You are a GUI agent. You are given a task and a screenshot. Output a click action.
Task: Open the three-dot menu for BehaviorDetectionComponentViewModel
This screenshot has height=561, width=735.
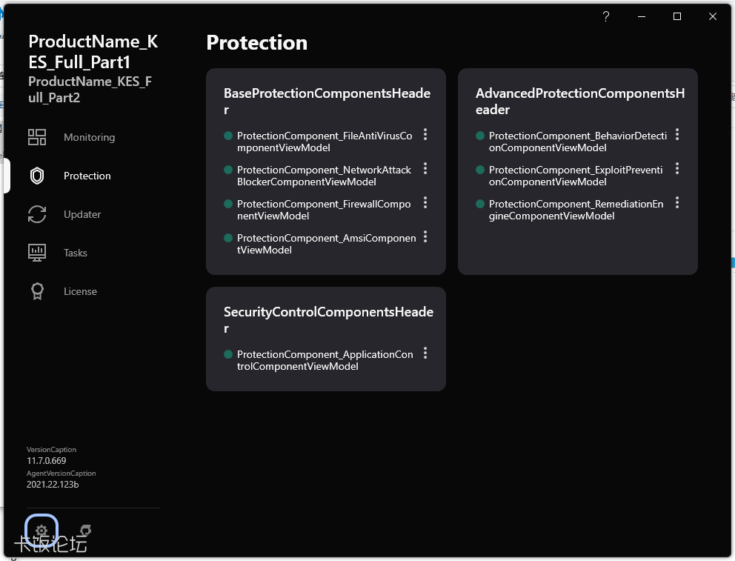(x=677, y=135)
